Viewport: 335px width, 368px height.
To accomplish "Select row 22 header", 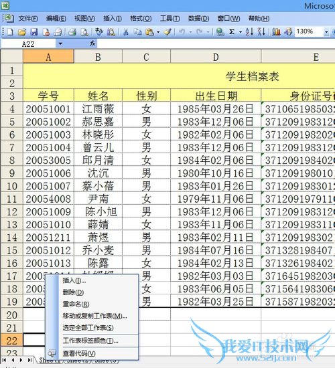I will [x=12, y=341].
